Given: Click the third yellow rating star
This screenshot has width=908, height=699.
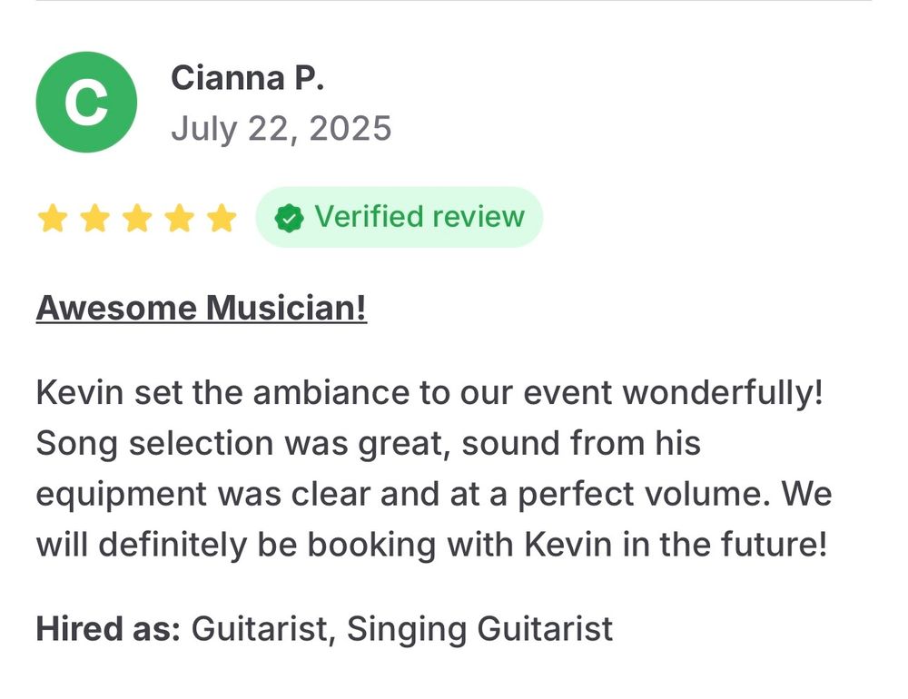Looking at the screenshot, I should point(137,219).
